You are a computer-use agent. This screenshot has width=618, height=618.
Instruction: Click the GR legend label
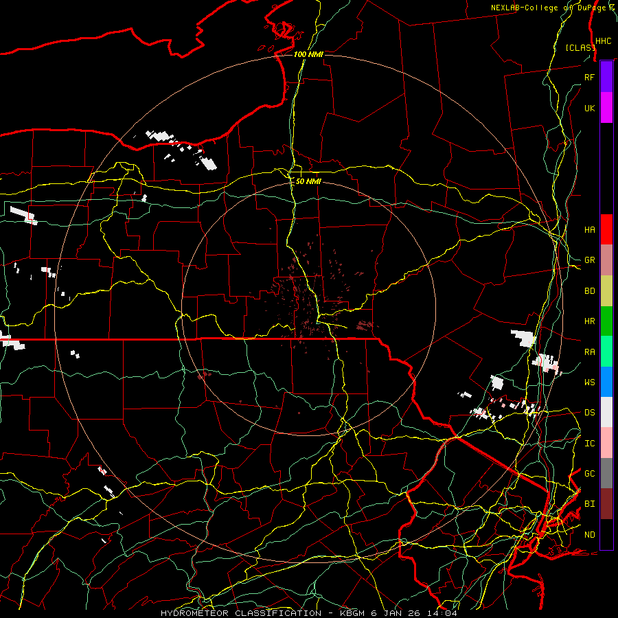coord(589,260)
